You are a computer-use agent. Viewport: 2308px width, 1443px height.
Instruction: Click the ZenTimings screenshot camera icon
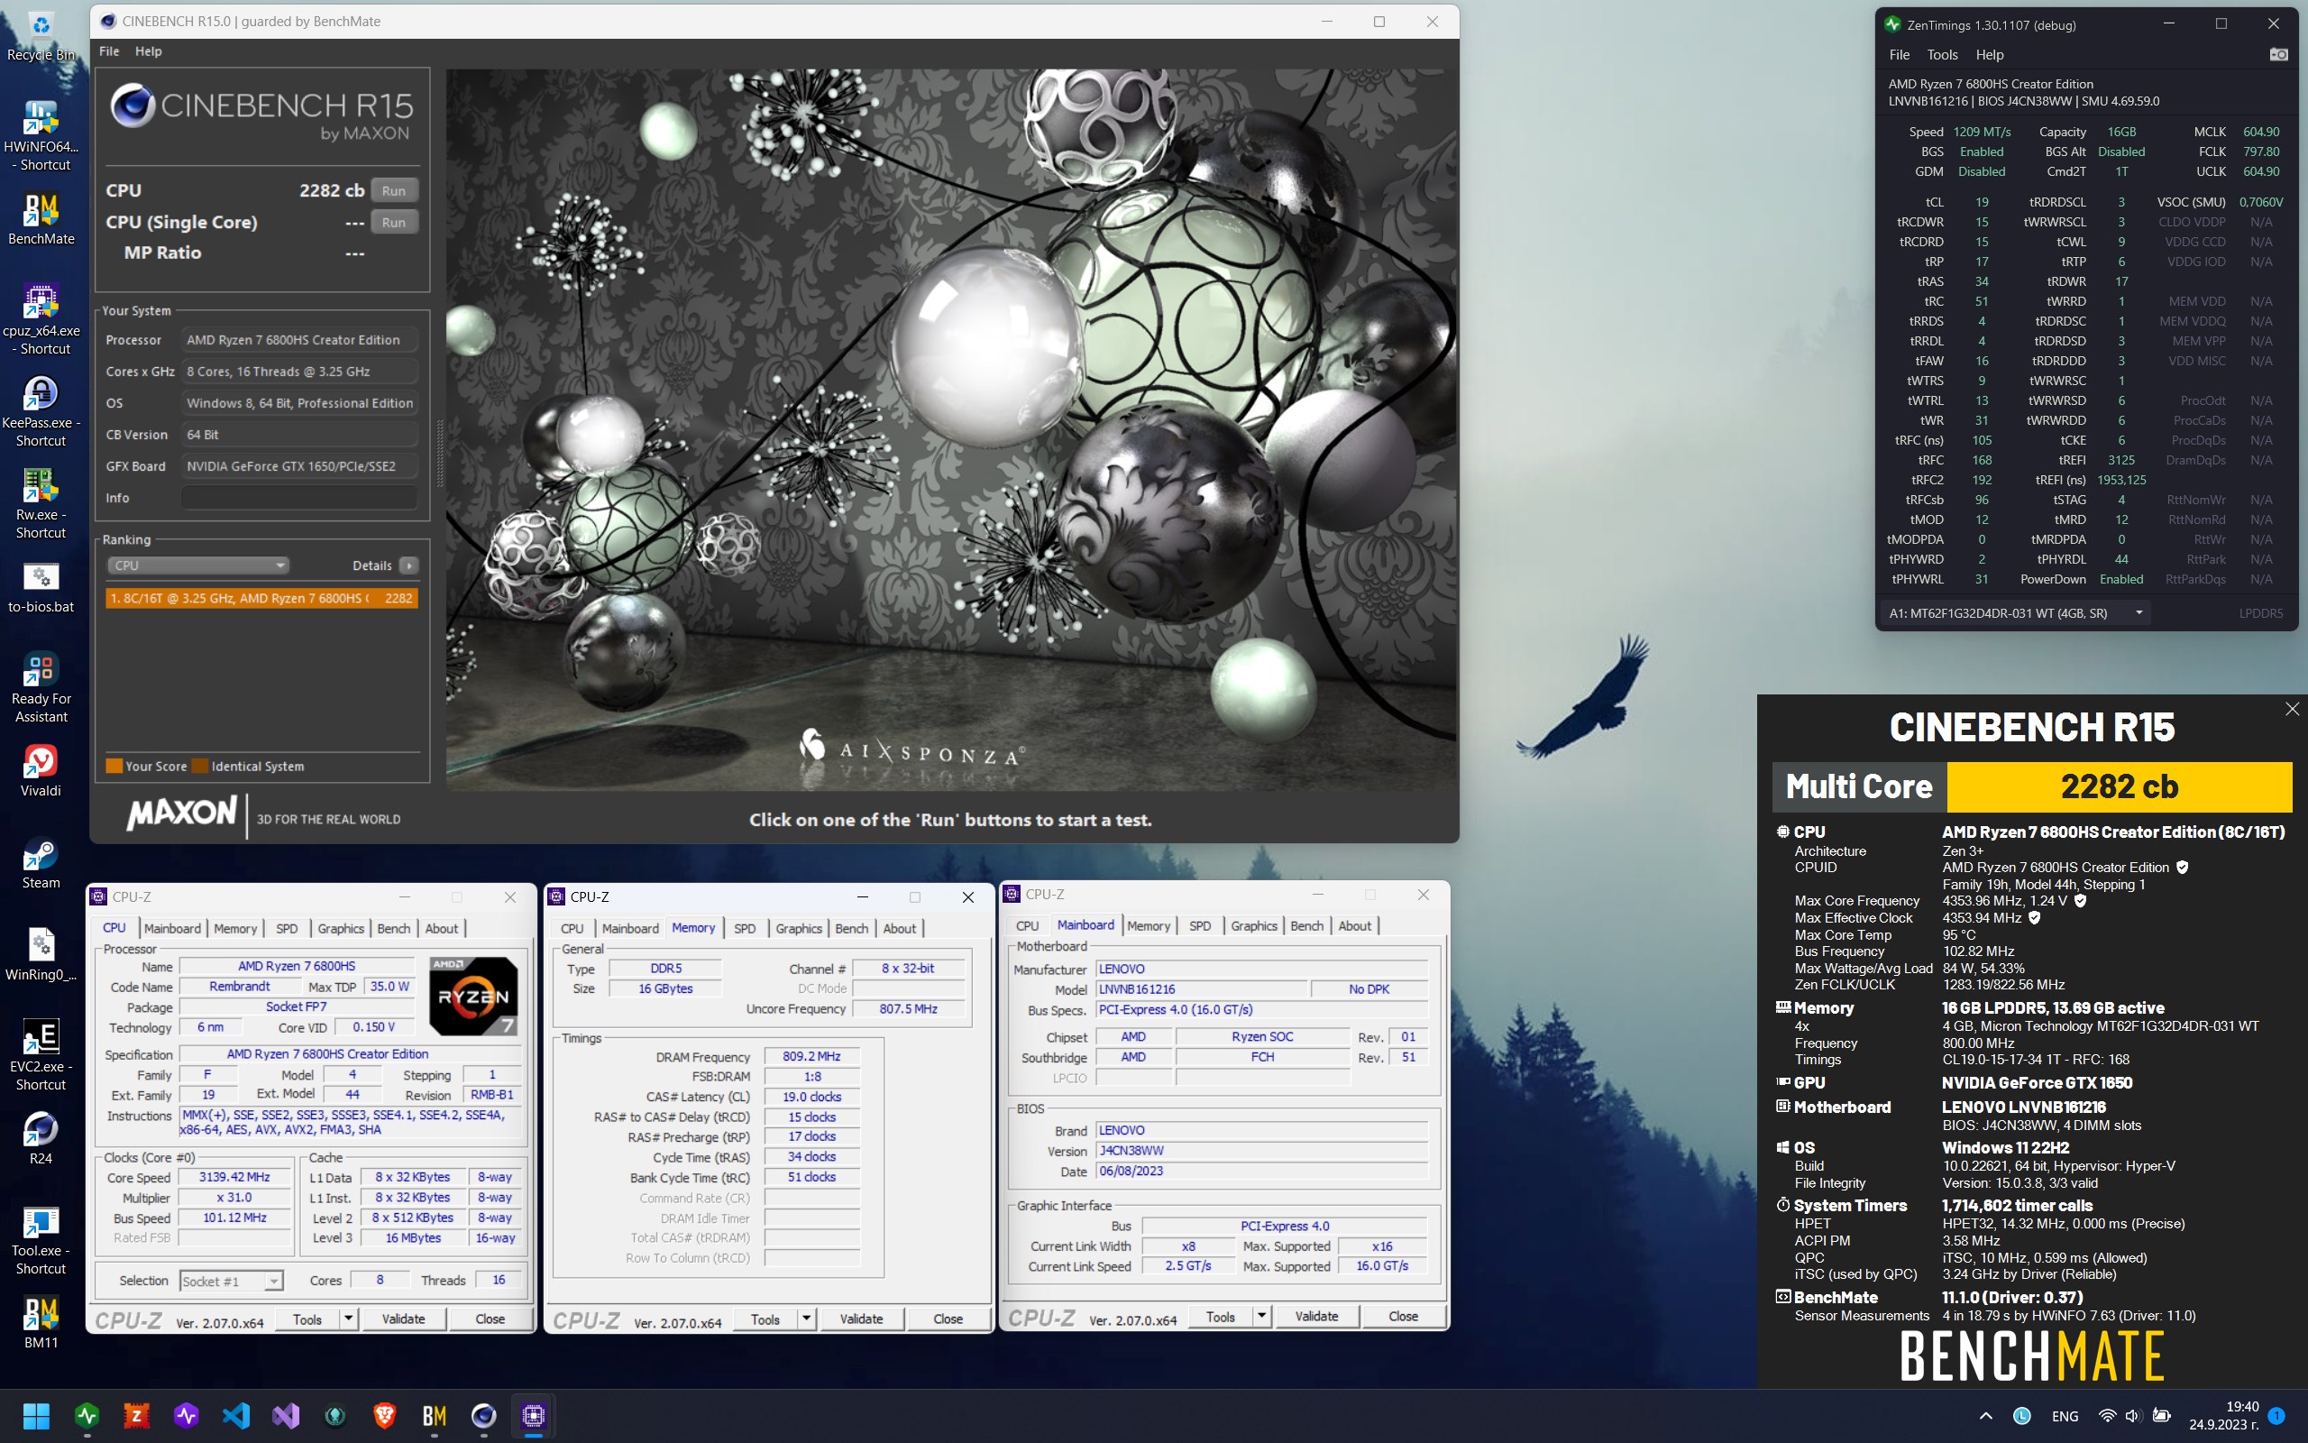pos(2278,54)
